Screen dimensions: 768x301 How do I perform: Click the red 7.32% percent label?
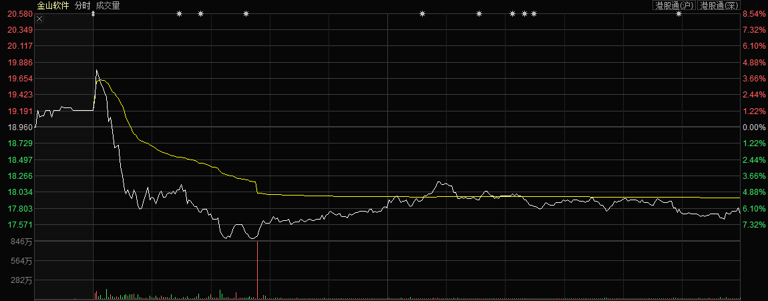click(x=754, y=30)
